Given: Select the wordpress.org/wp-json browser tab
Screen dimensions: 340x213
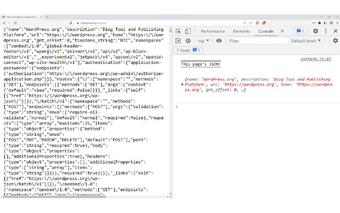Looking at the screenshot, I should point(22,17).
